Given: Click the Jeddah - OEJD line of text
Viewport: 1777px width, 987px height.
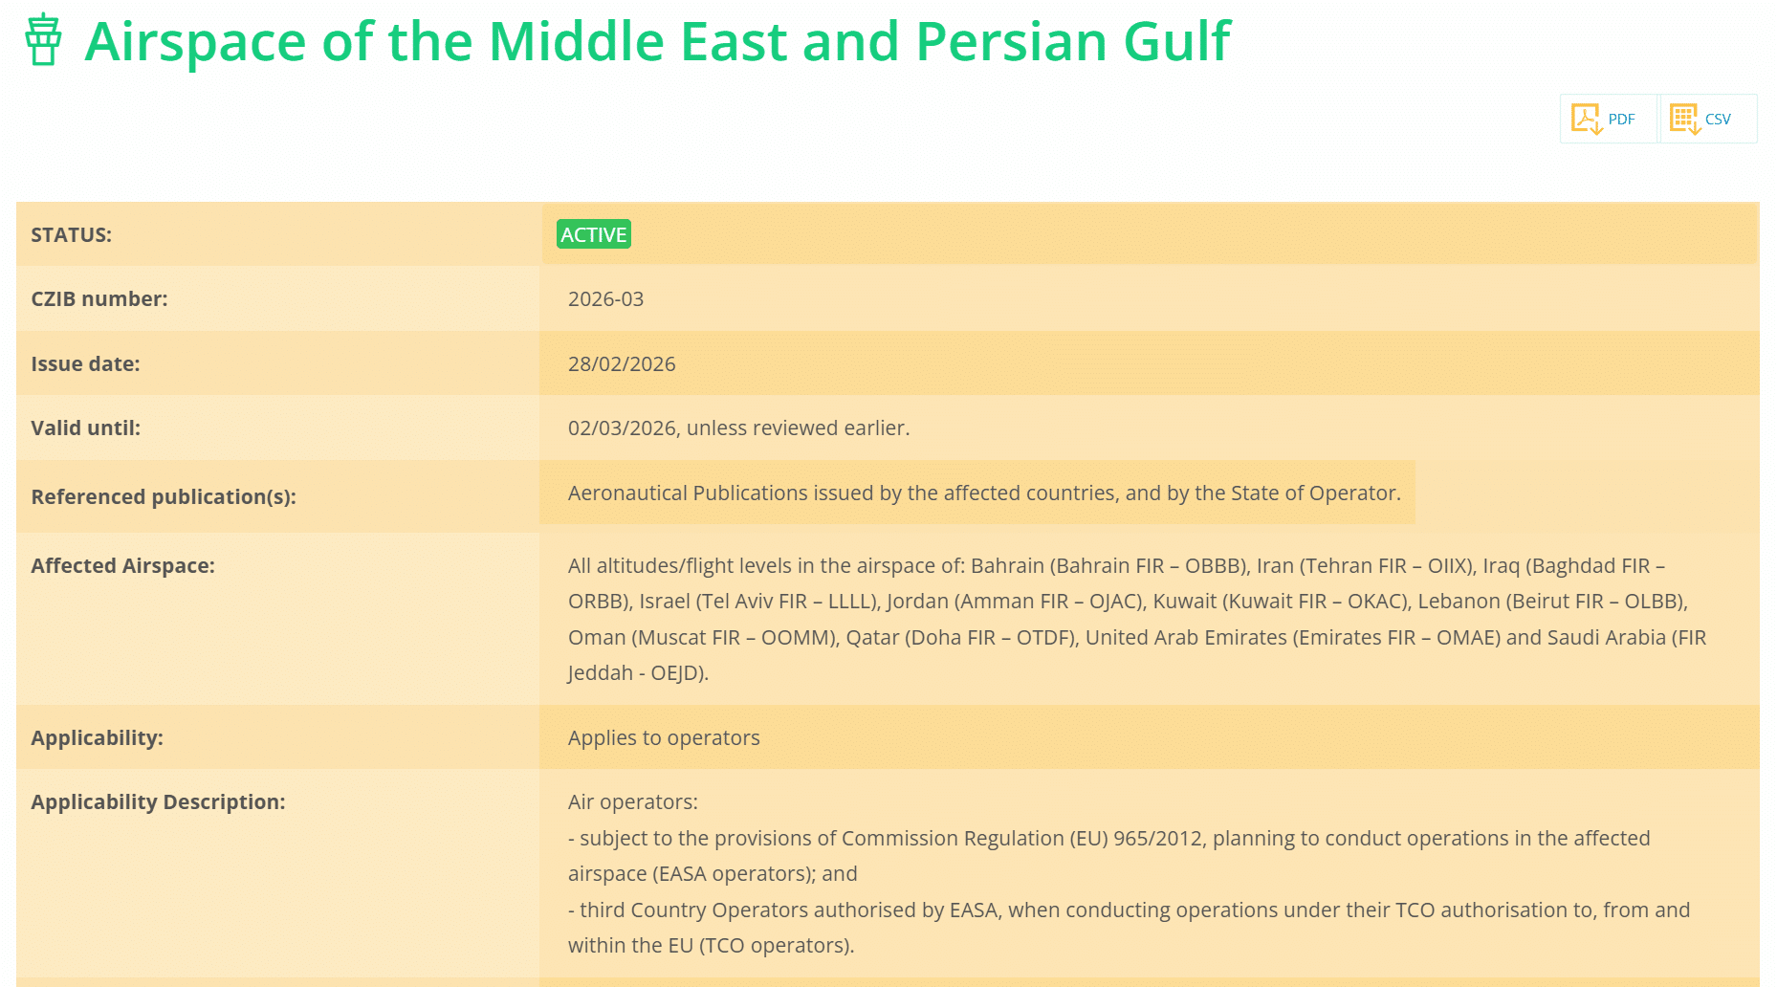Looking at the screenshot, I should pos(638,673).
